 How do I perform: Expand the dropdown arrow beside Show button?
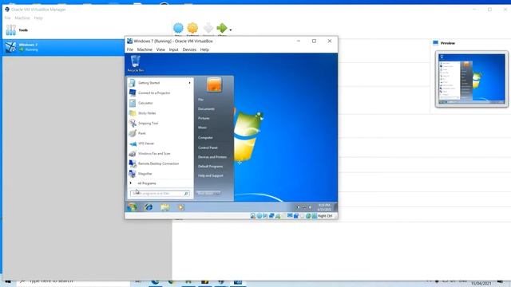[x=231, y=30]
